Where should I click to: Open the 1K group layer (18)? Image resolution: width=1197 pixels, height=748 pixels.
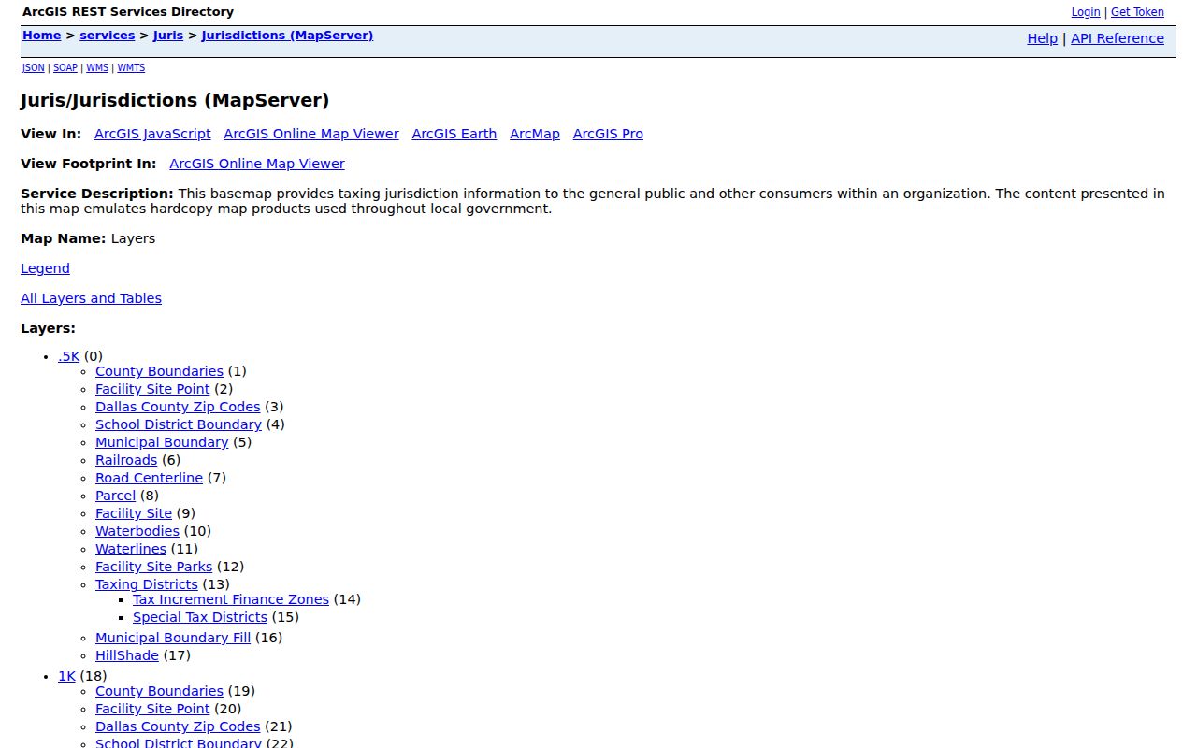[66, 676]
